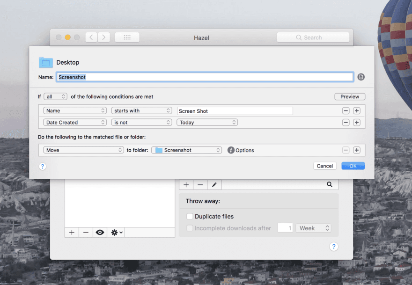Add another action after the Move action
The height and width of the screenshot is (285, 412).
(357, 150)
